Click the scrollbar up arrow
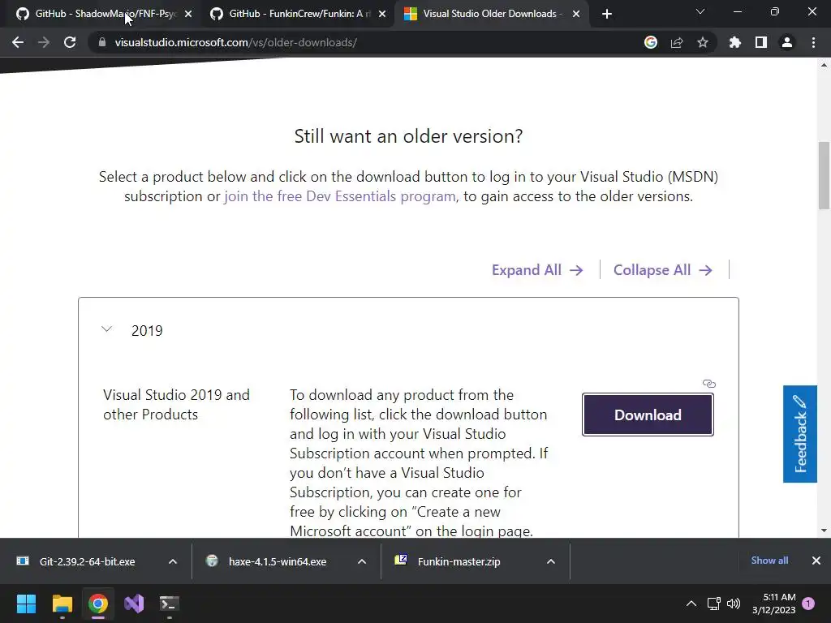 coord(824,65)
